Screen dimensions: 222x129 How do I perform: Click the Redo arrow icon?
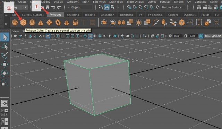(59, 7)
